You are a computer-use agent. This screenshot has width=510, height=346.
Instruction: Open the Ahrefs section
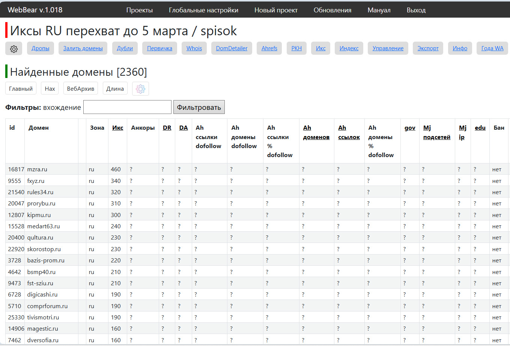click(x=269, y=48)
